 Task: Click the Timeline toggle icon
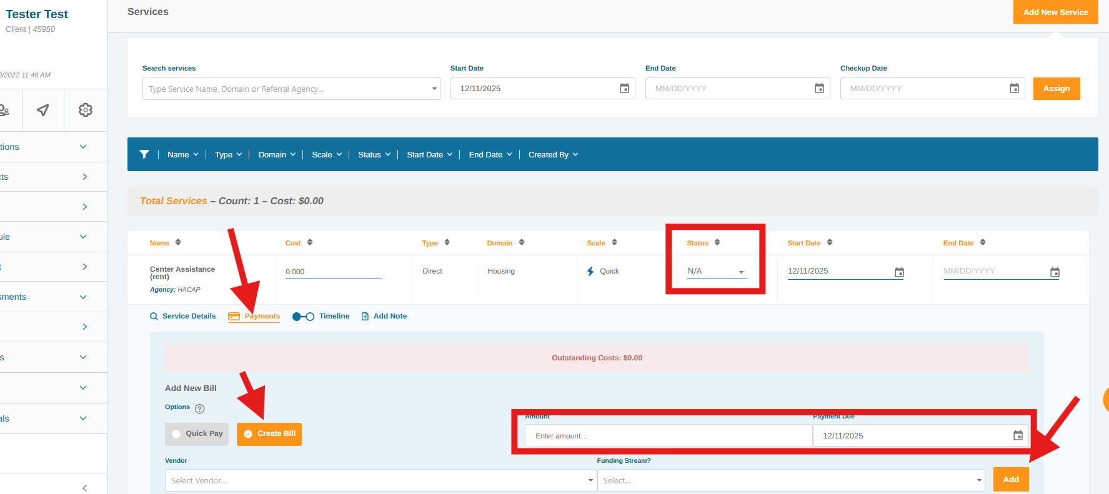tap(303, 317)
